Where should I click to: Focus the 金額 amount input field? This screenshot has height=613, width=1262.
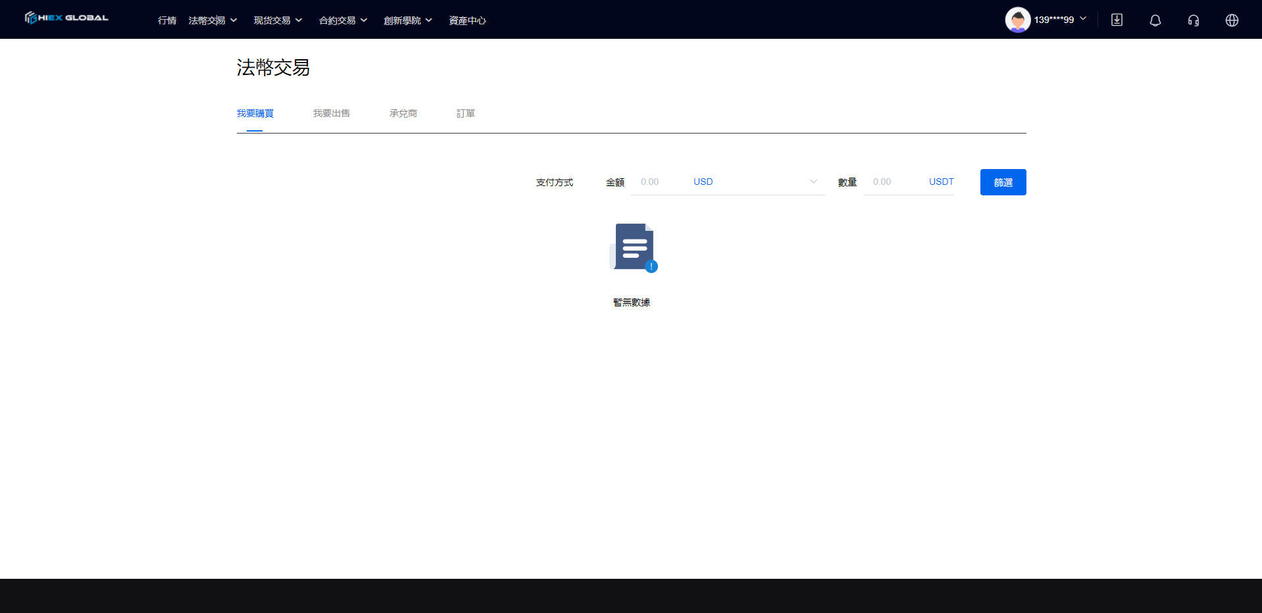click(x=659, y=182)
